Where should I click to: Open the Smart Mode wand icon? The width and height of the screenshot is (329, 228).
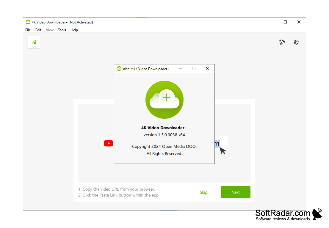tap(282, 42)
